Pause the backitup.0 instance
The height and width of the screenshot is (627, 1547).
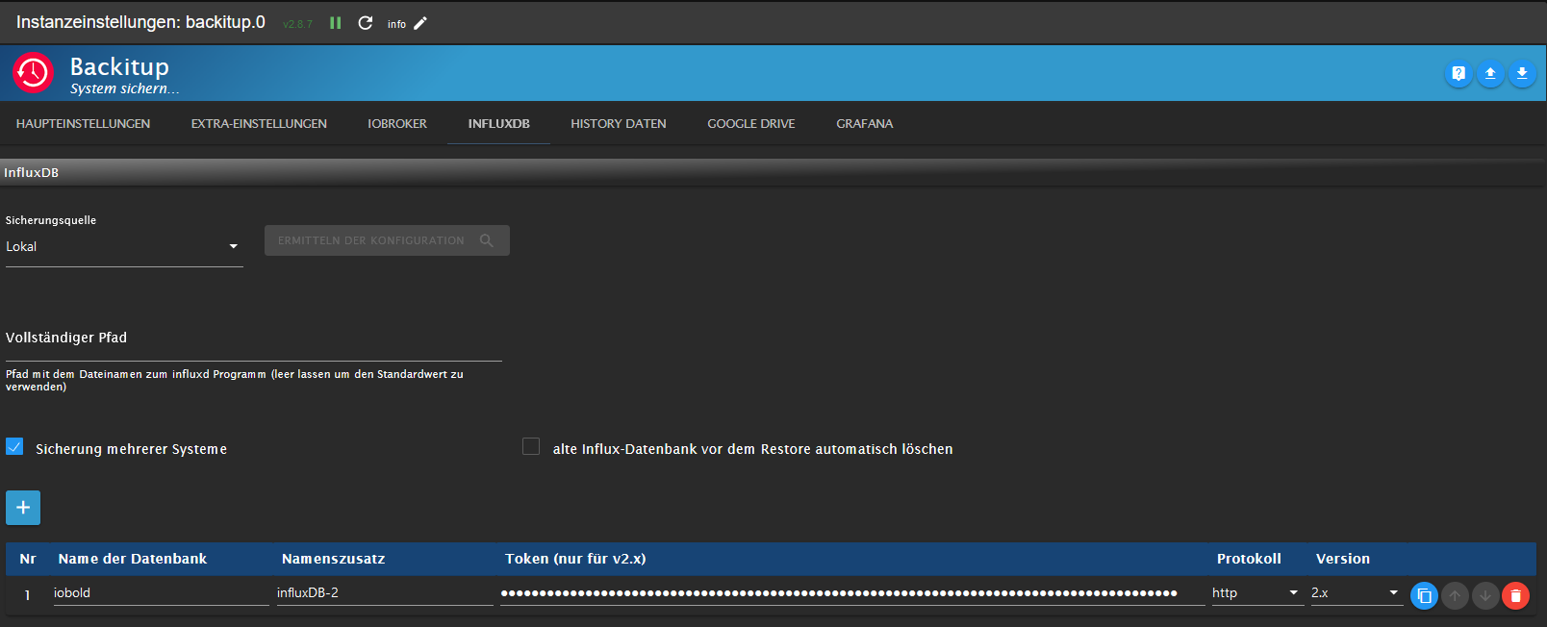[336, 23]
